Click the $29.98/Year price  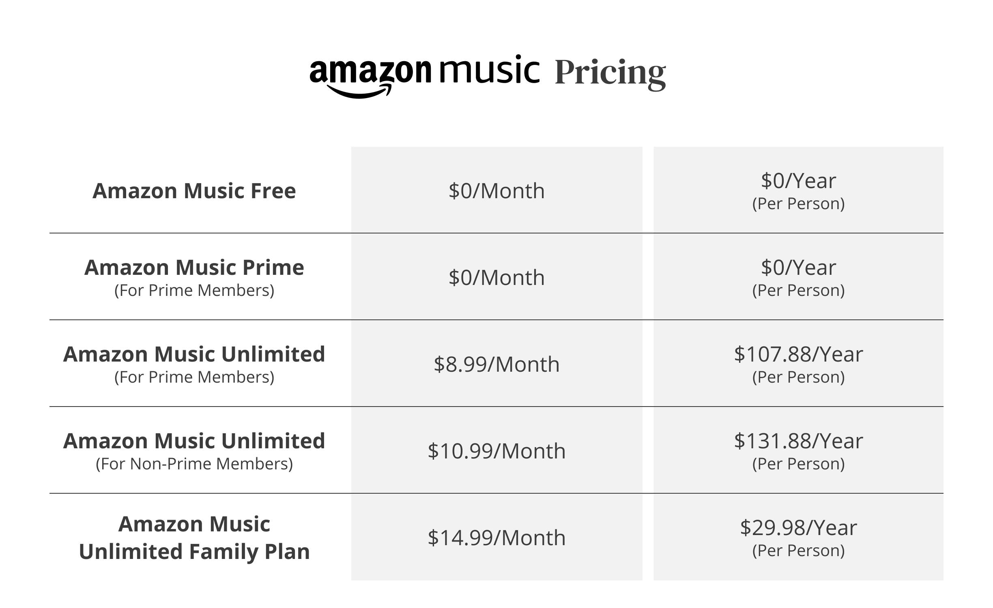point(798,528)
